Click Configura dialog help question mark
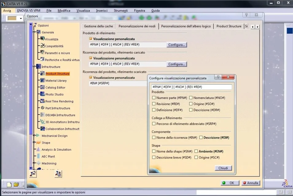This screenshot has width=293, height=196. pos(218,77)
